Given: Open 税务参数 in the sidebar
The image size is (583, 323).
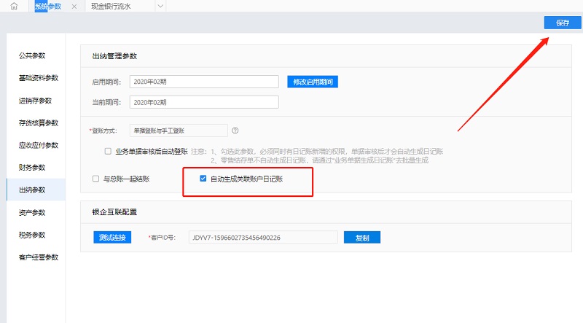Looking at the screenshot, I should pyautogui.click(x=32, y=235).
